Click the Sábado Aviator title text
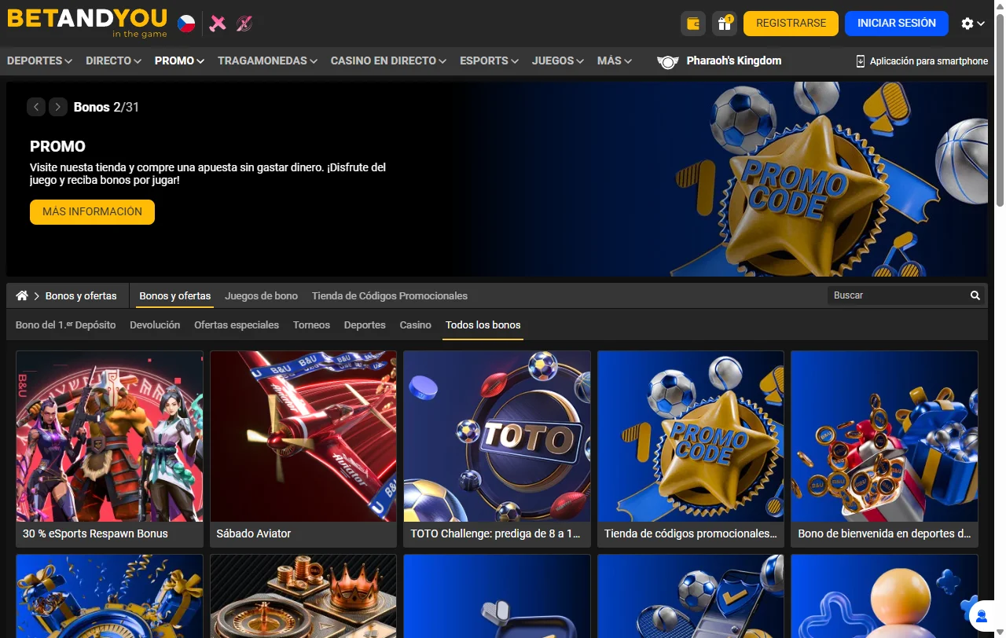 [x=254, y=533]
